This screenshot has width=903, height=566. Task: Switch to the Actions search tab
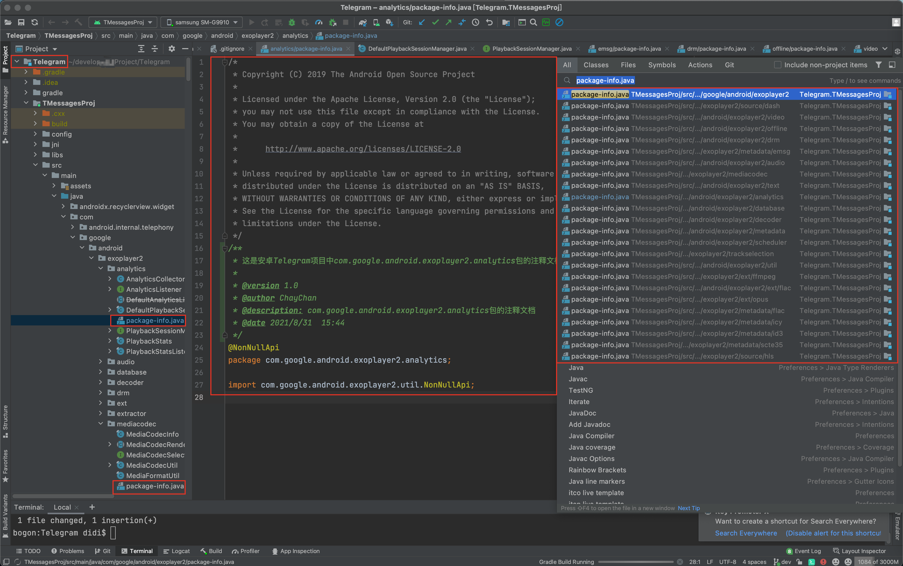pyautogui.click(x=700, y=65)
